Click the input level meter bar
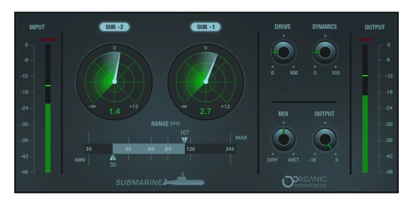Image resolution: width=413 pixels, height=205 pixels. click(x=48, y=108)
